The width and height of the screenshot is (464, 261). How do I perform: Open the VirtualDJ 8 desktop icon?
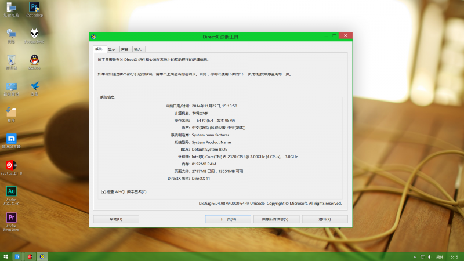click(x=11, y=165)
